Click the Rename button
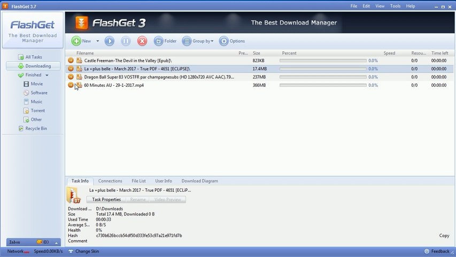This screenshot has height=257, width=456. [x=138, y=200]
